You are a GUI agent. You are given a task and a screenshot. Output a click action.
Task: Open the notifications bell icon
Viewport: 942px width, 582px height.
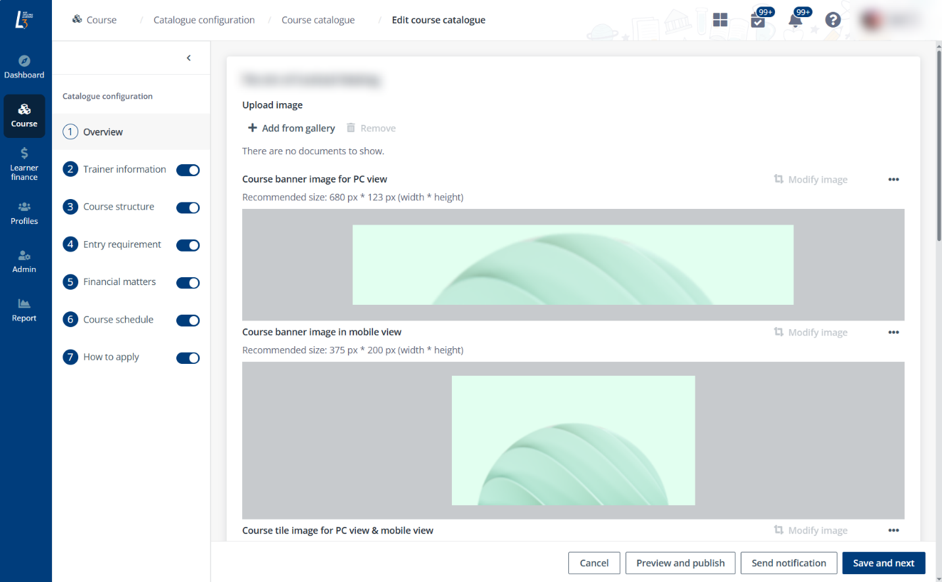pos(795,20)
